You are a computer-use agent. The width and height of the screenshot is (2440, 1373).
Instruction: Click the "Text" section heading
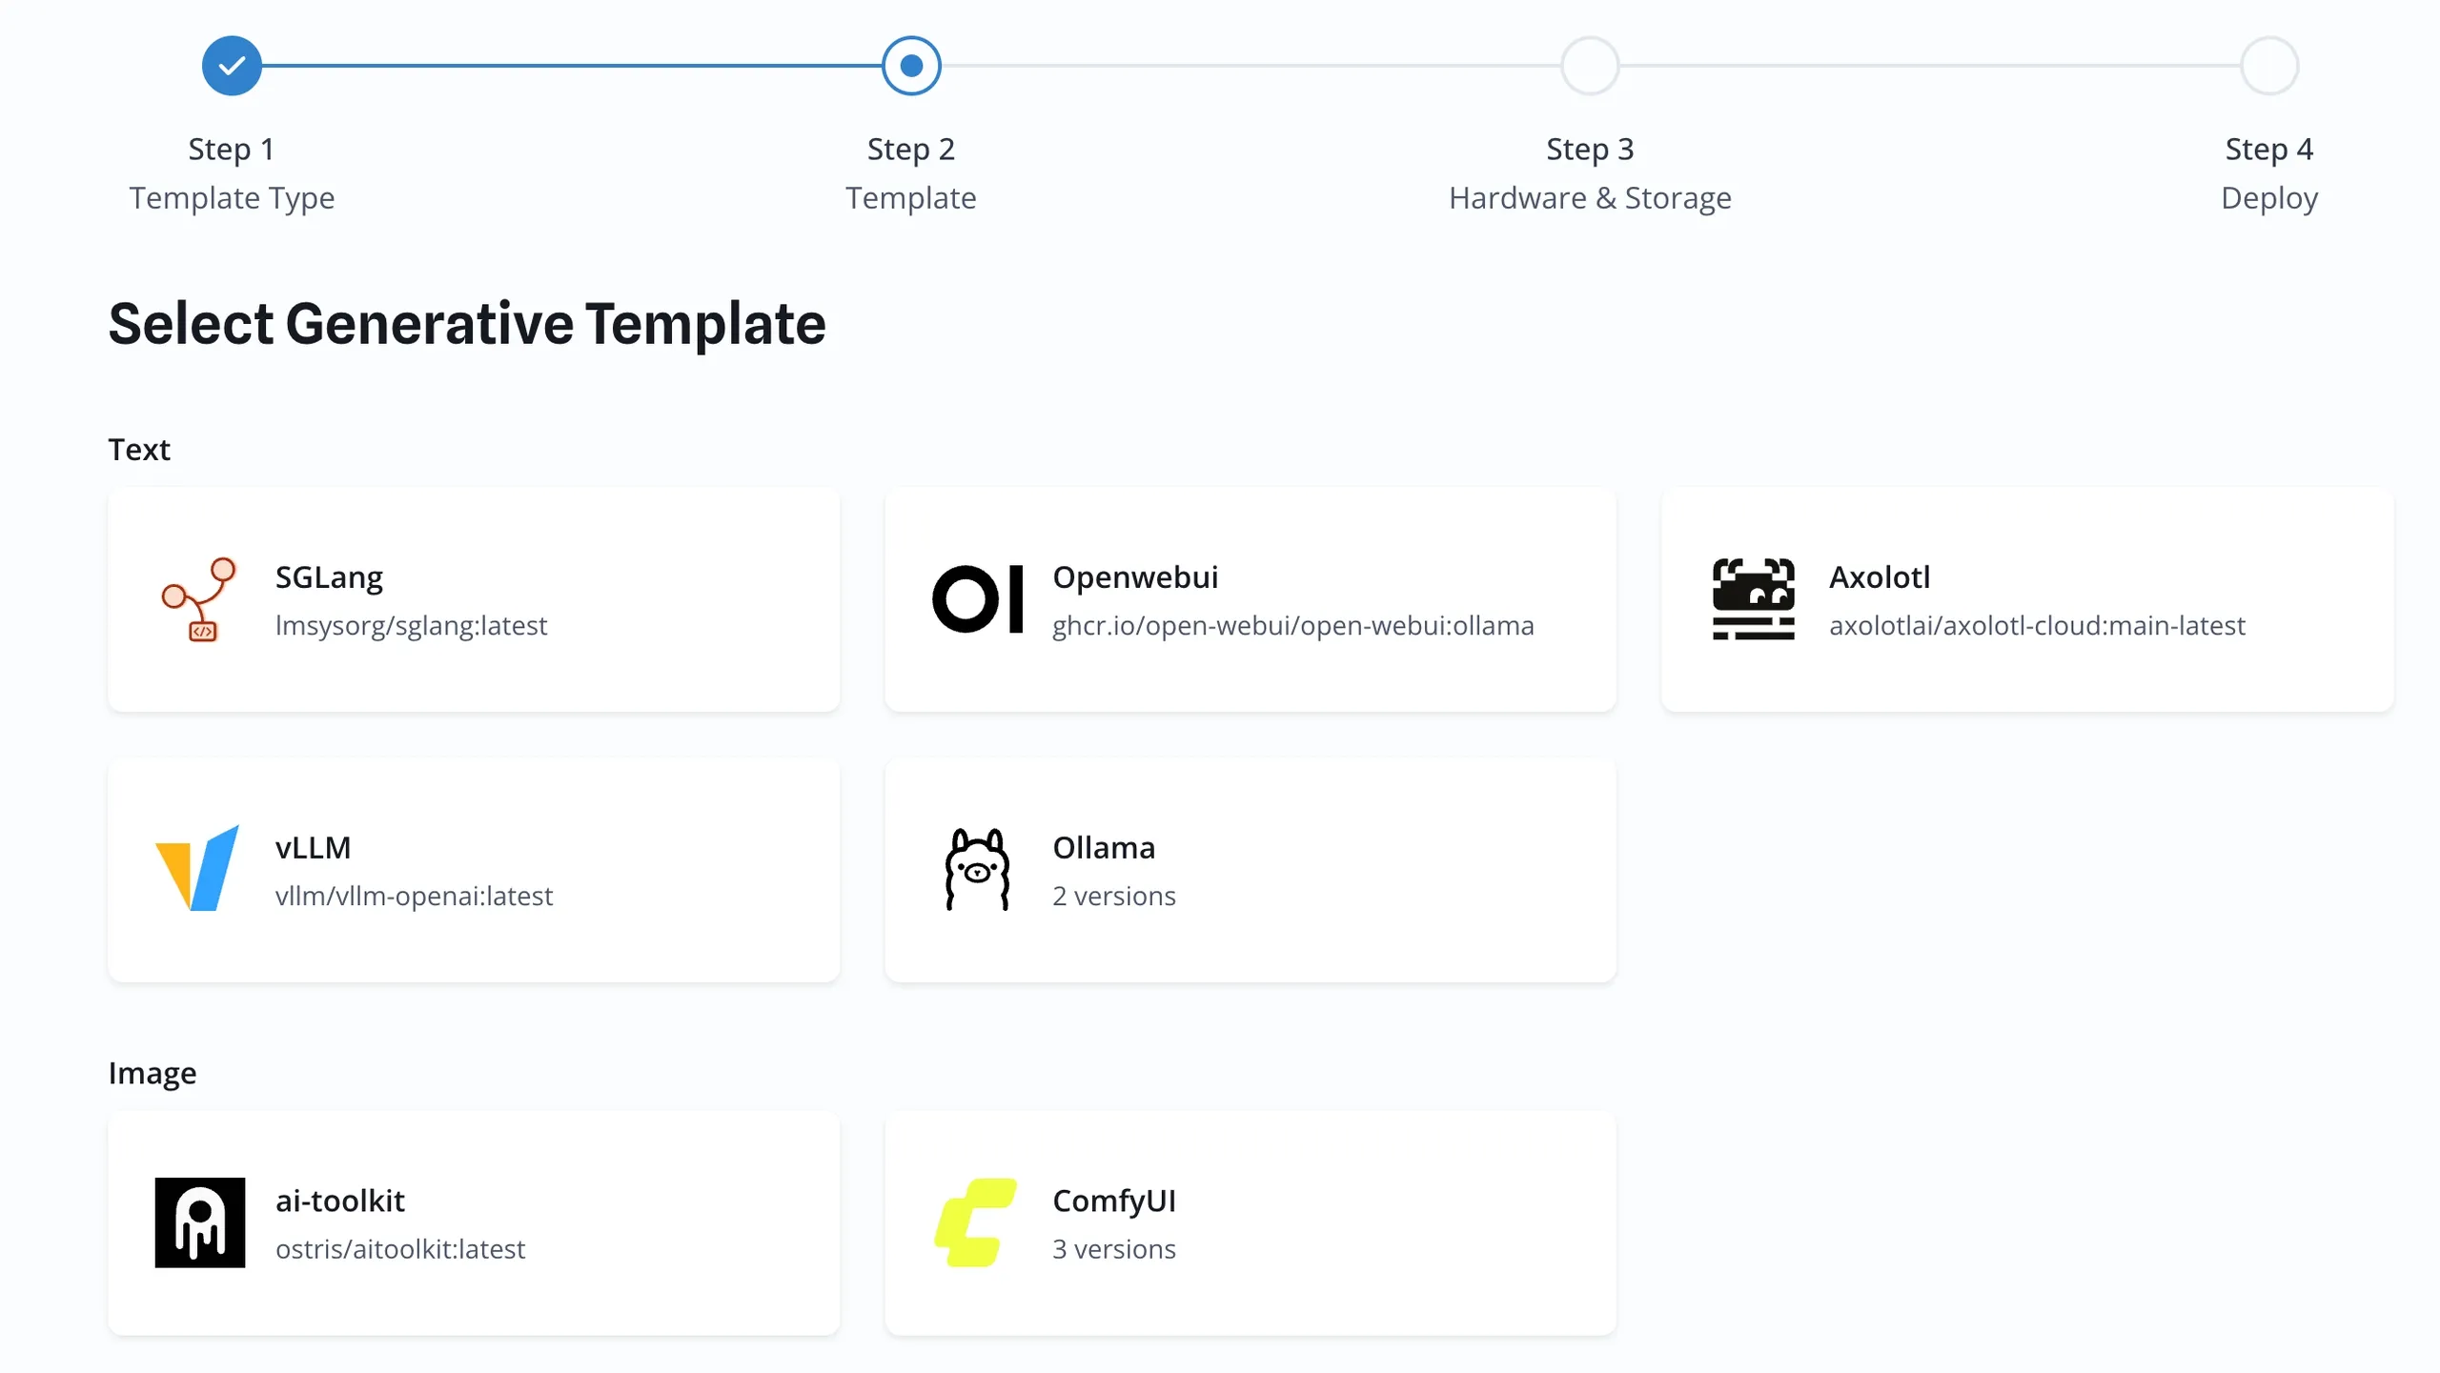point(139,450)
